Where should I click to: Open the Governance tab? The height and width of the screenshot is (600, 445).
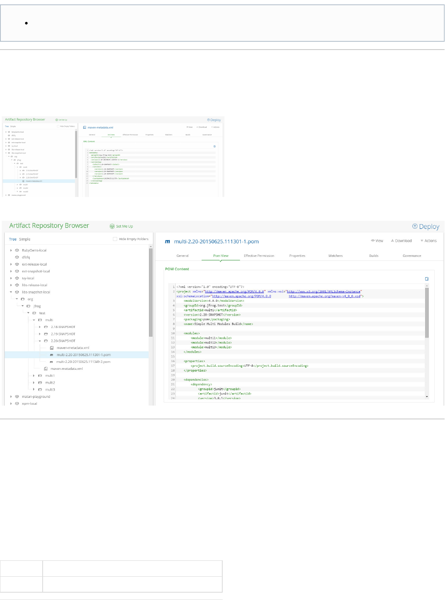point(412,256)
